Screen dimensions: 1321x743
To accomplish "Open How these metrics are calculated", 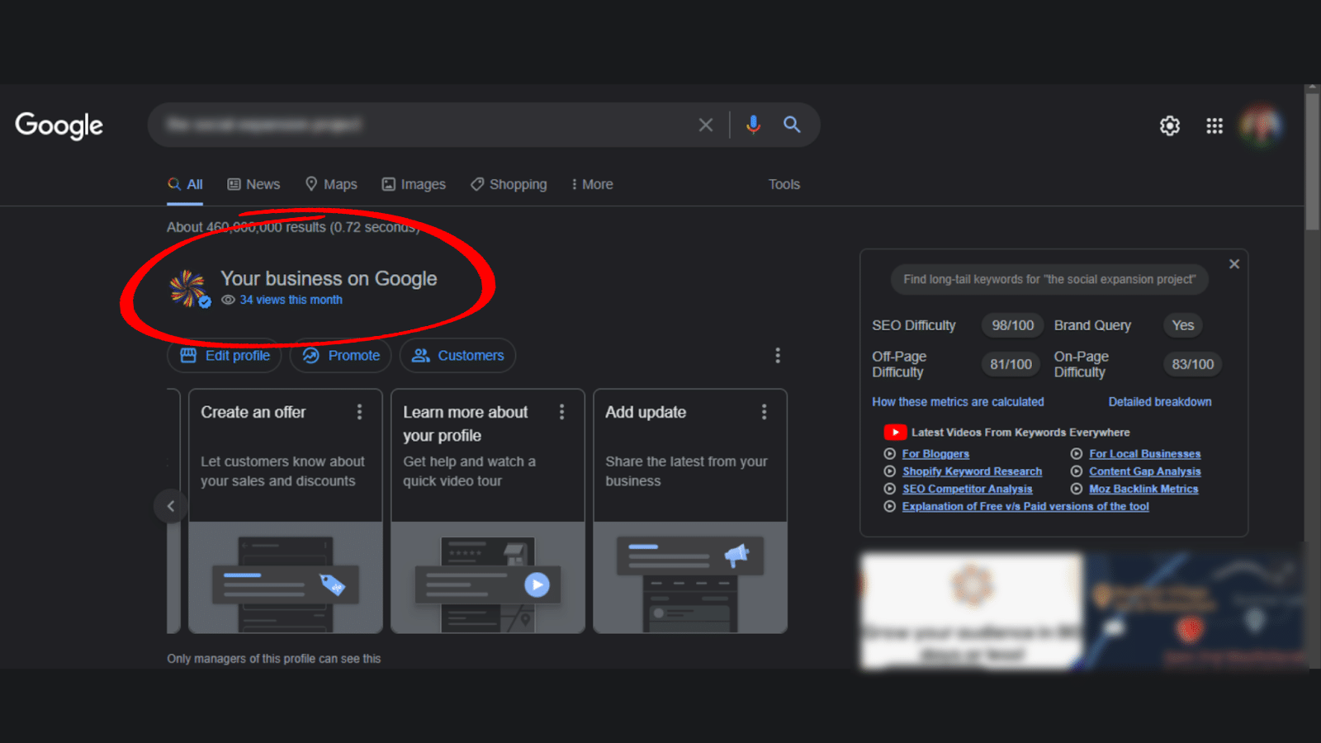I will (x=958, y=402).
